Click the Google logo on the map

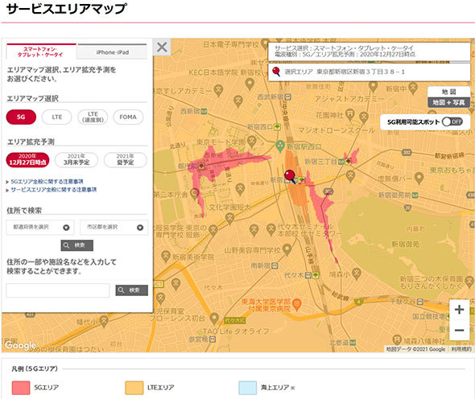click(20, 345)
